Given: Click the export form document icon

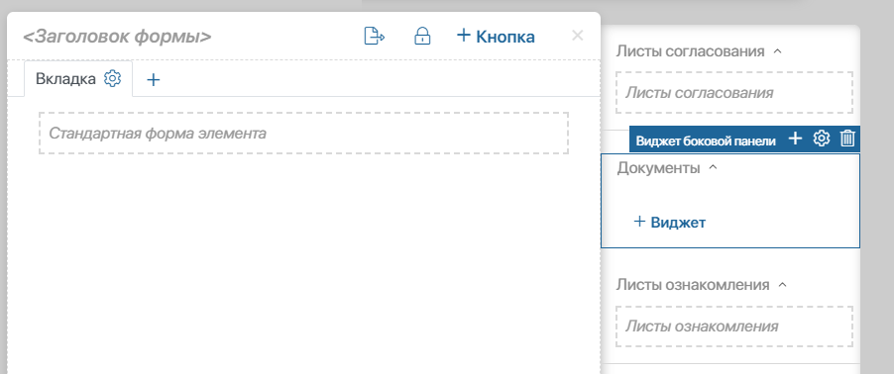Looking at the screenshot, I should click(x=375, y=37).
